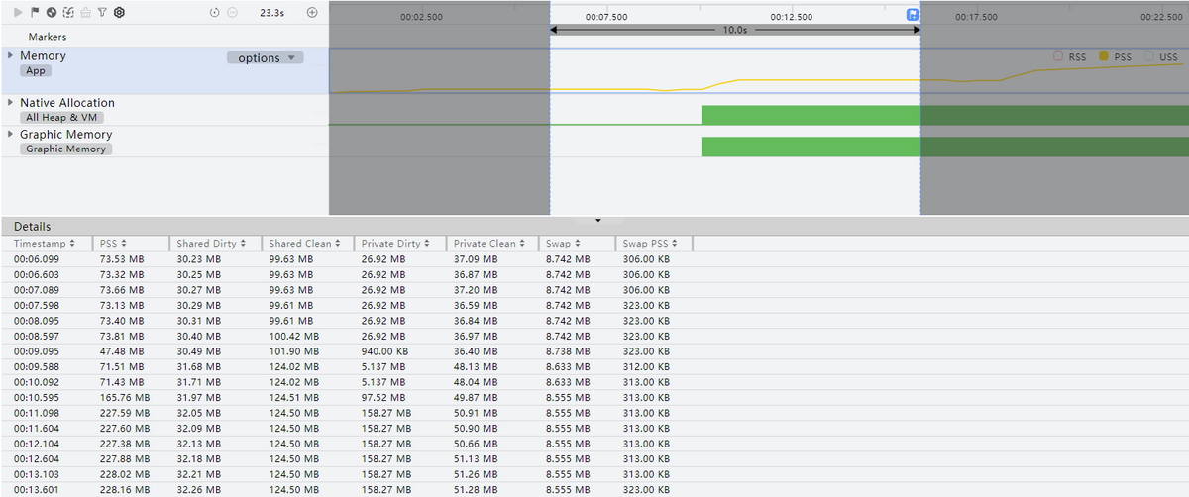Select the 00:10.595 timestamp row
1189x497 pixels.
(35, 397)
